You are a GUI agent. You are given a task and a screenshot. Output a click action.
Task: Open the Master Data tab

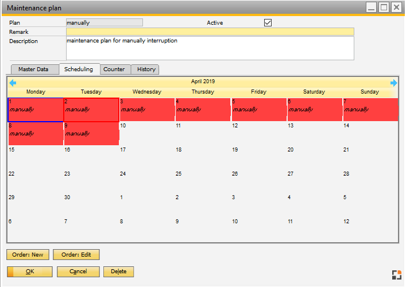[33, 69]
